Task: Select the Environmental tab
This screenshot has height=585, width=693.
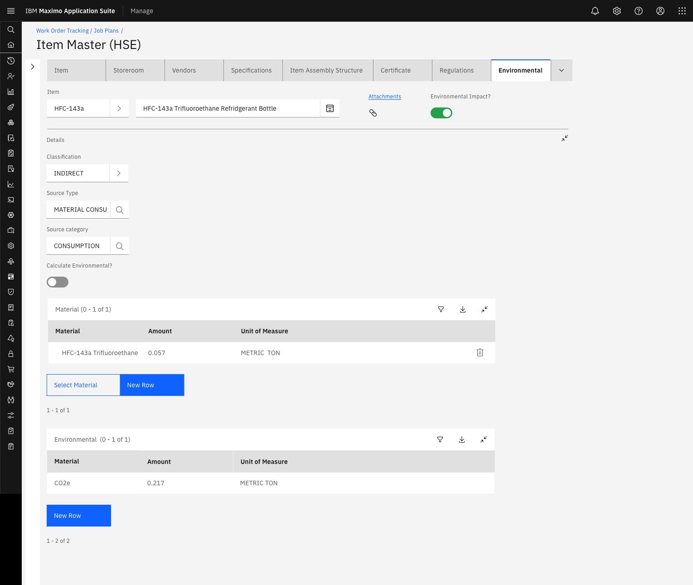Action: coord(521,70)
